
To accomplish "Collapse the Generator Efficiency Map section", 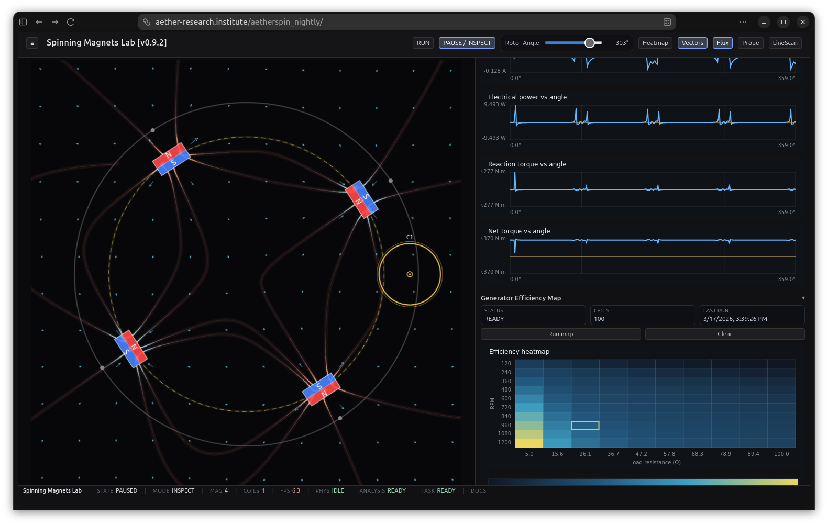I will 803,298.
